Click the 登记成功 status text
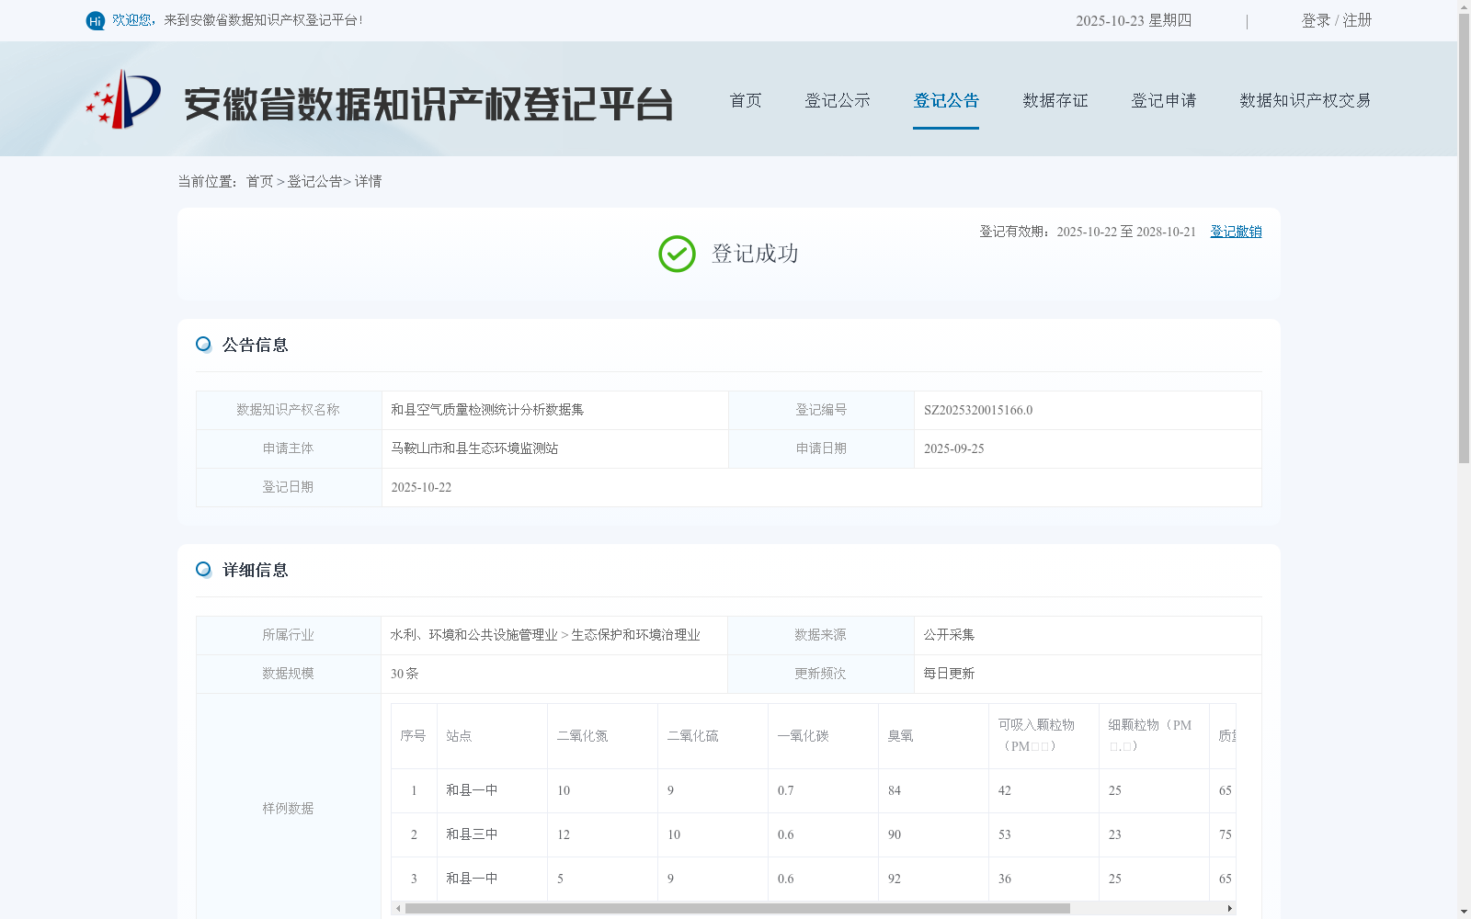 pyautogui.click(x=755, y=254)
